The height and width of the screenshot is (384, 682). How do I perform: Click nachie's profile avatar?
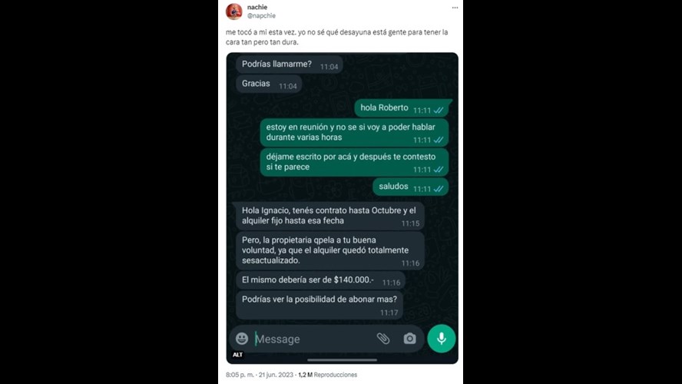pos(234,12)
